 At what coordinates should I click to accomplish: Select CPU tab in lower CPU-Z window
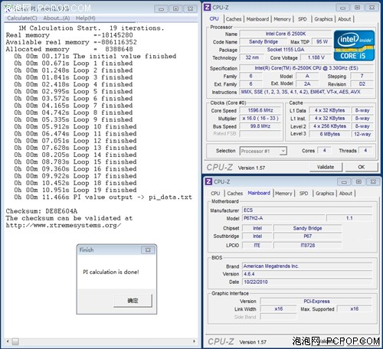(x=215, y=194)
